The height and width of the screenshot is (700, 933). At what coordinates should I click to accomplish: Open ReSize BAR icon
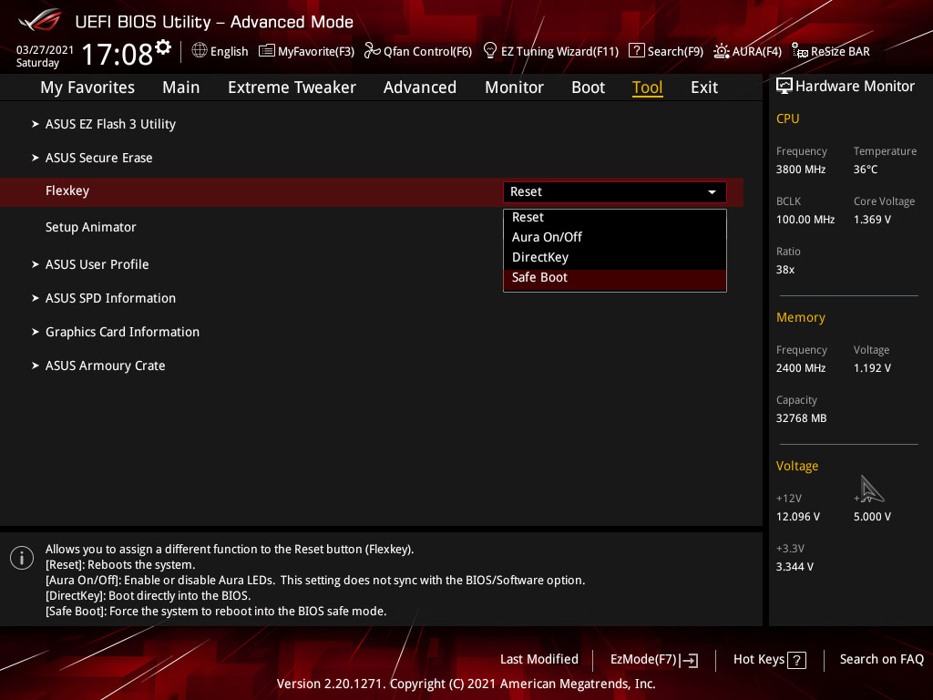800,51
